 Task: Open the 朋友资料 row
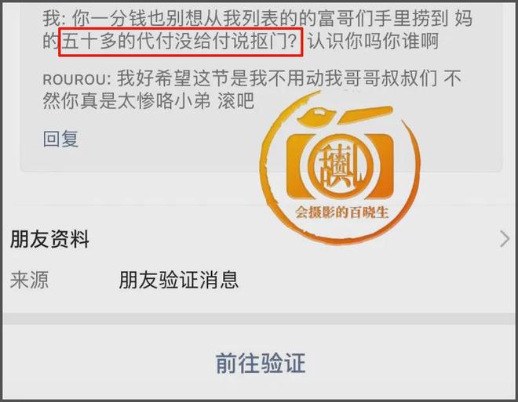[259, 239]
